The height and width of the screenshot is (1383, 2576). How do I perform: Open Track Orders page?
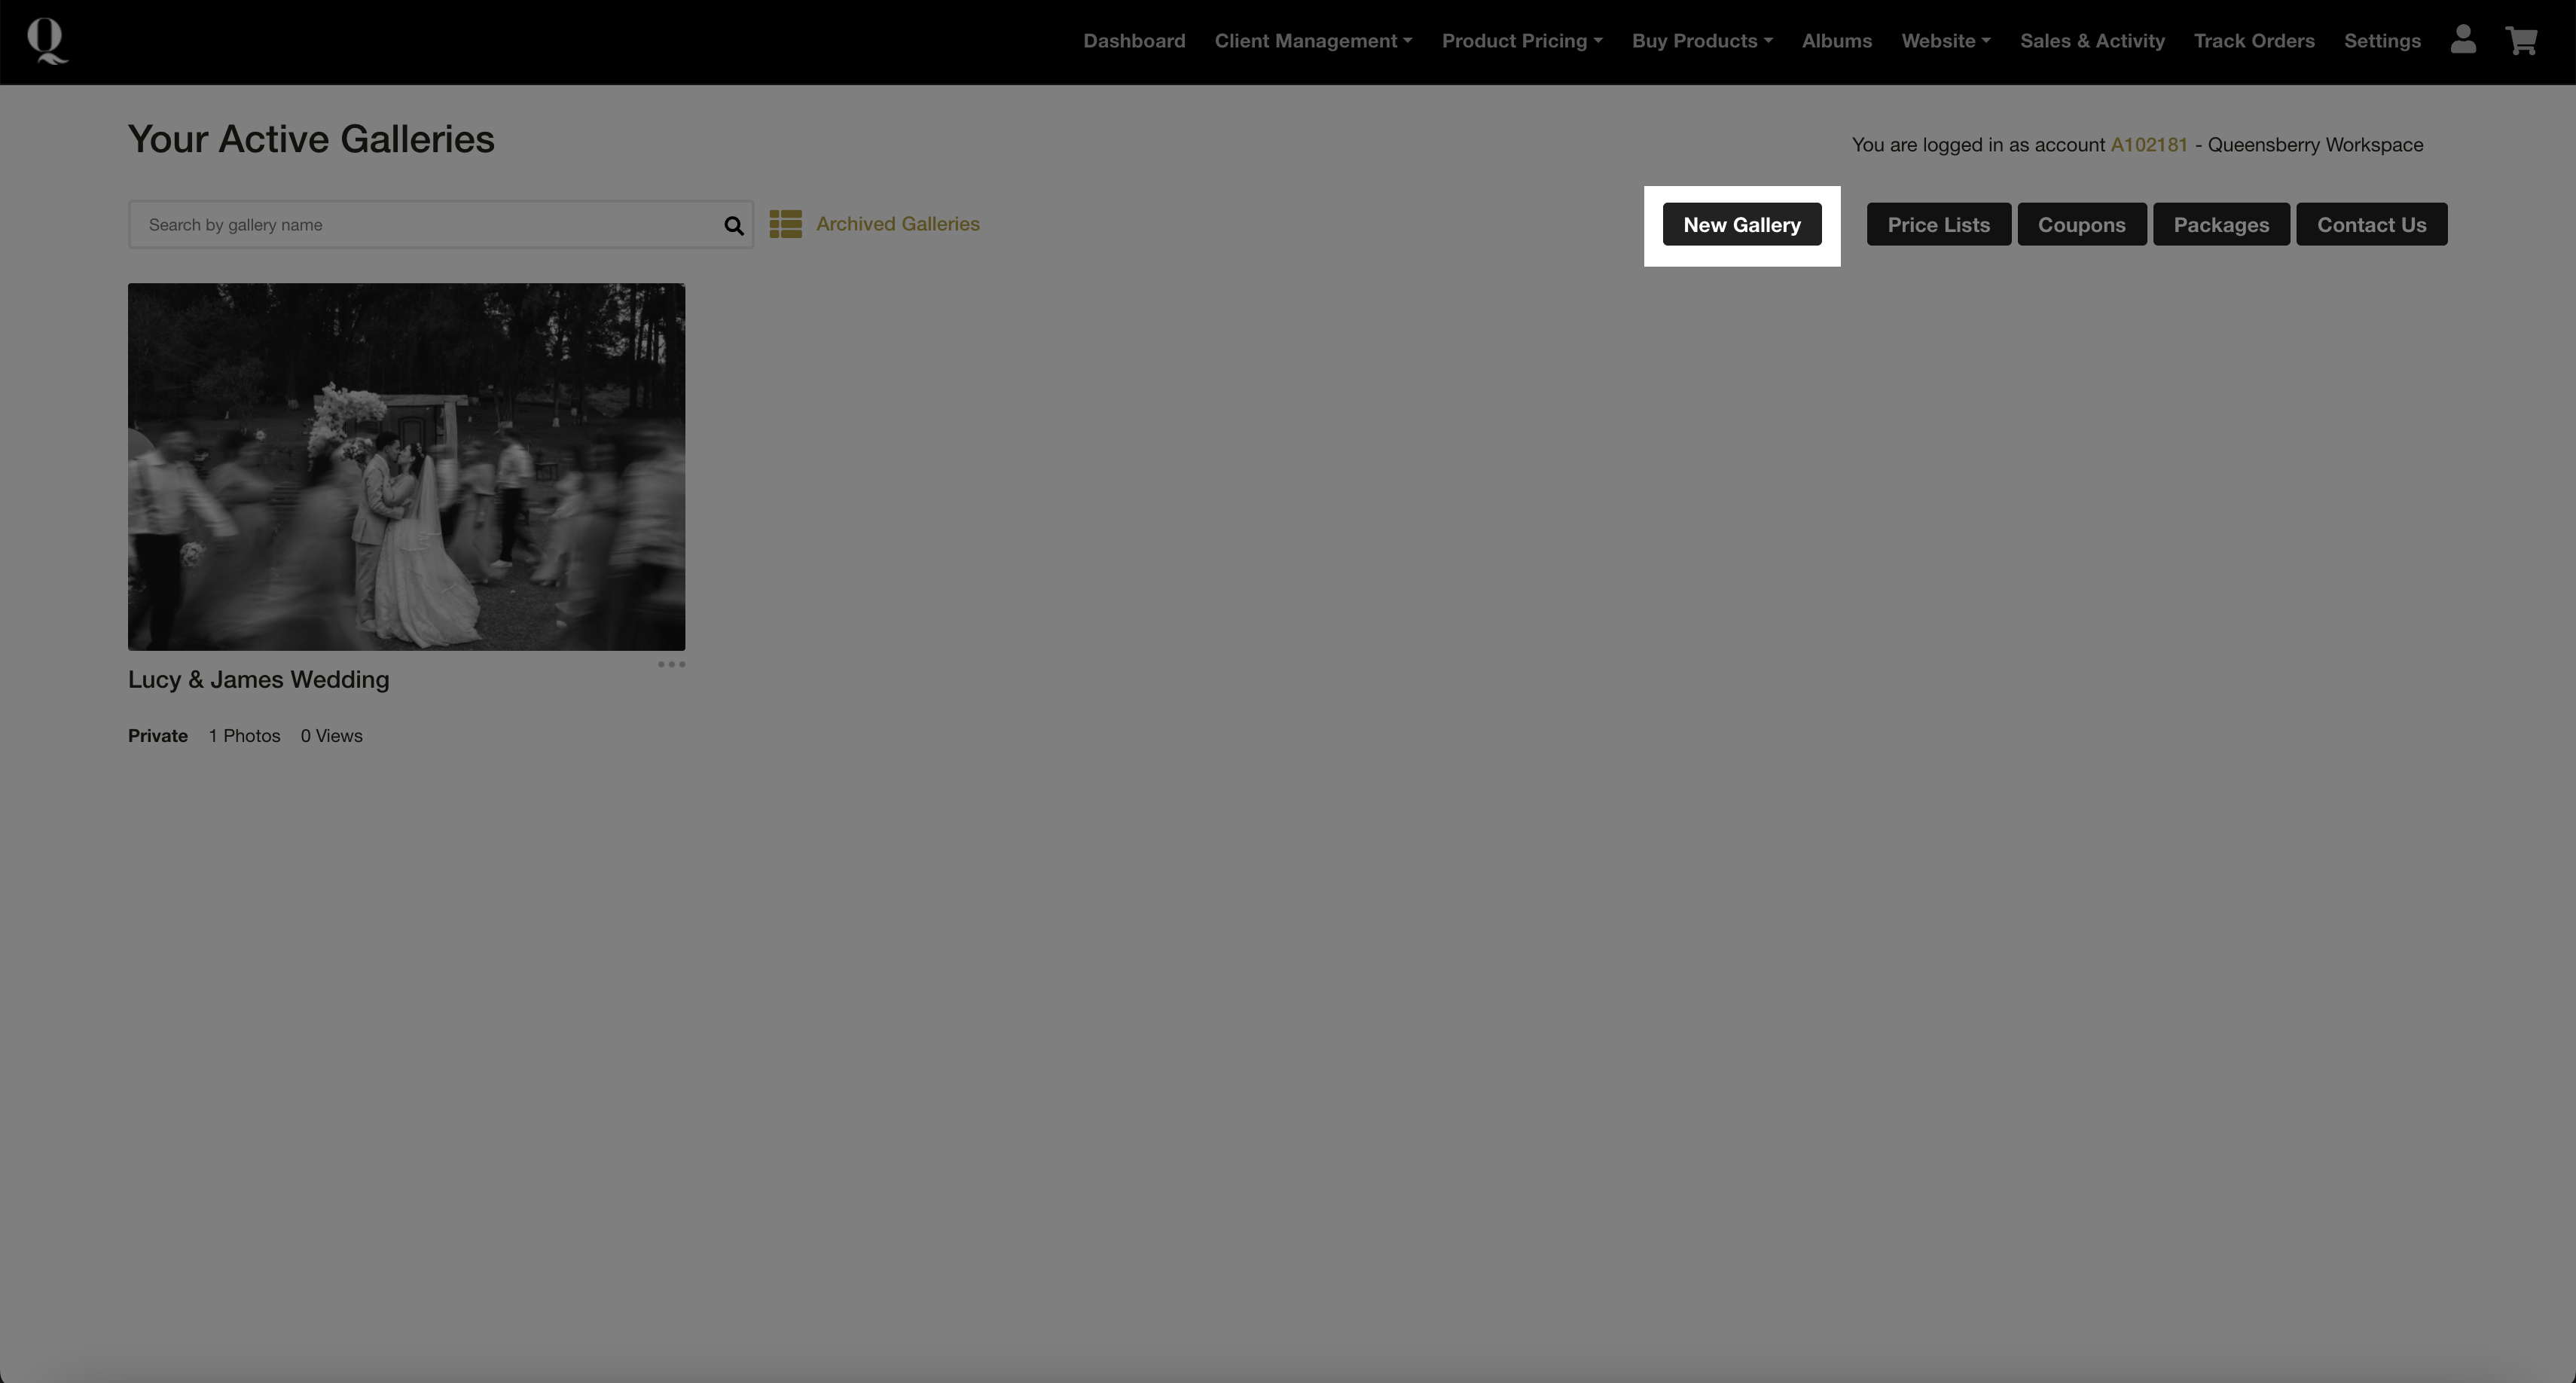[2254, 41]
